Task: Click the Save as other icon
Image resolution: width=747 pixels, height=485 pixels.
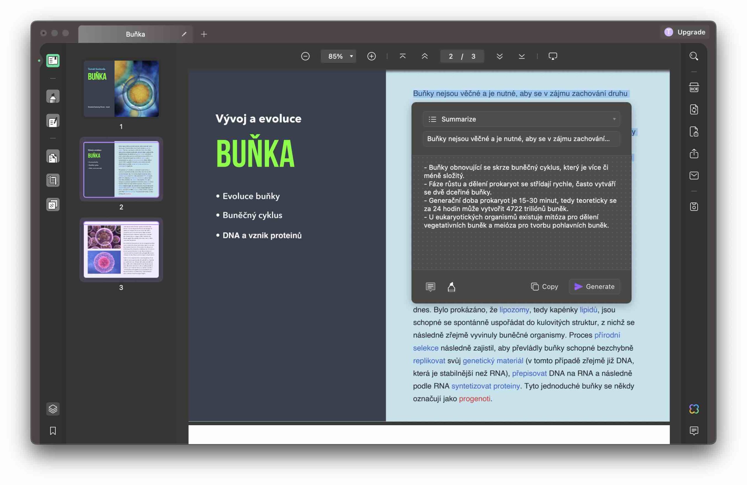Action: click(x=694, y=207)
